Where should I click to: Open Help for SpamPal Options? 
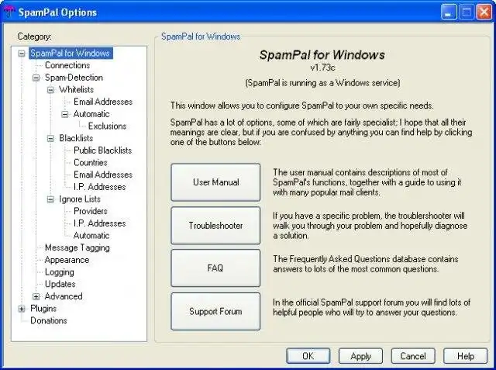point(466,356)
